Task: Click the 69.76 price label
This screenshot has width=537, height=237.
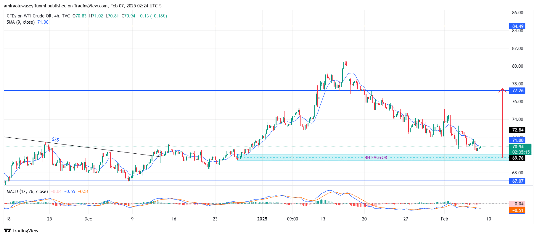Action: (x=517, y=158)
